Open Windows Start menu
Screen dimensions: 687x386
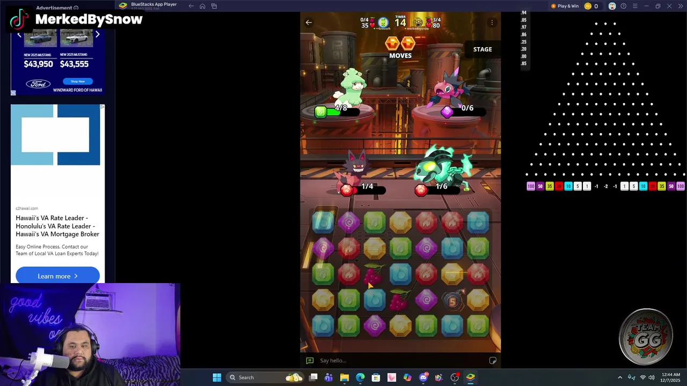[217, 377]
